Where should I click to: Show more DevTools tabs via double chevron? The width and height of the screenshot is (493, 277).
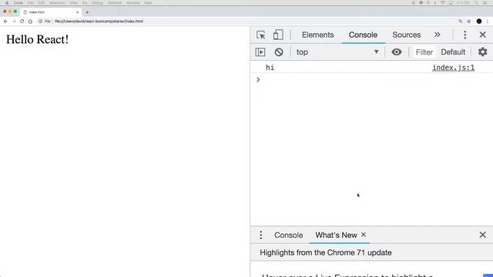437,35
